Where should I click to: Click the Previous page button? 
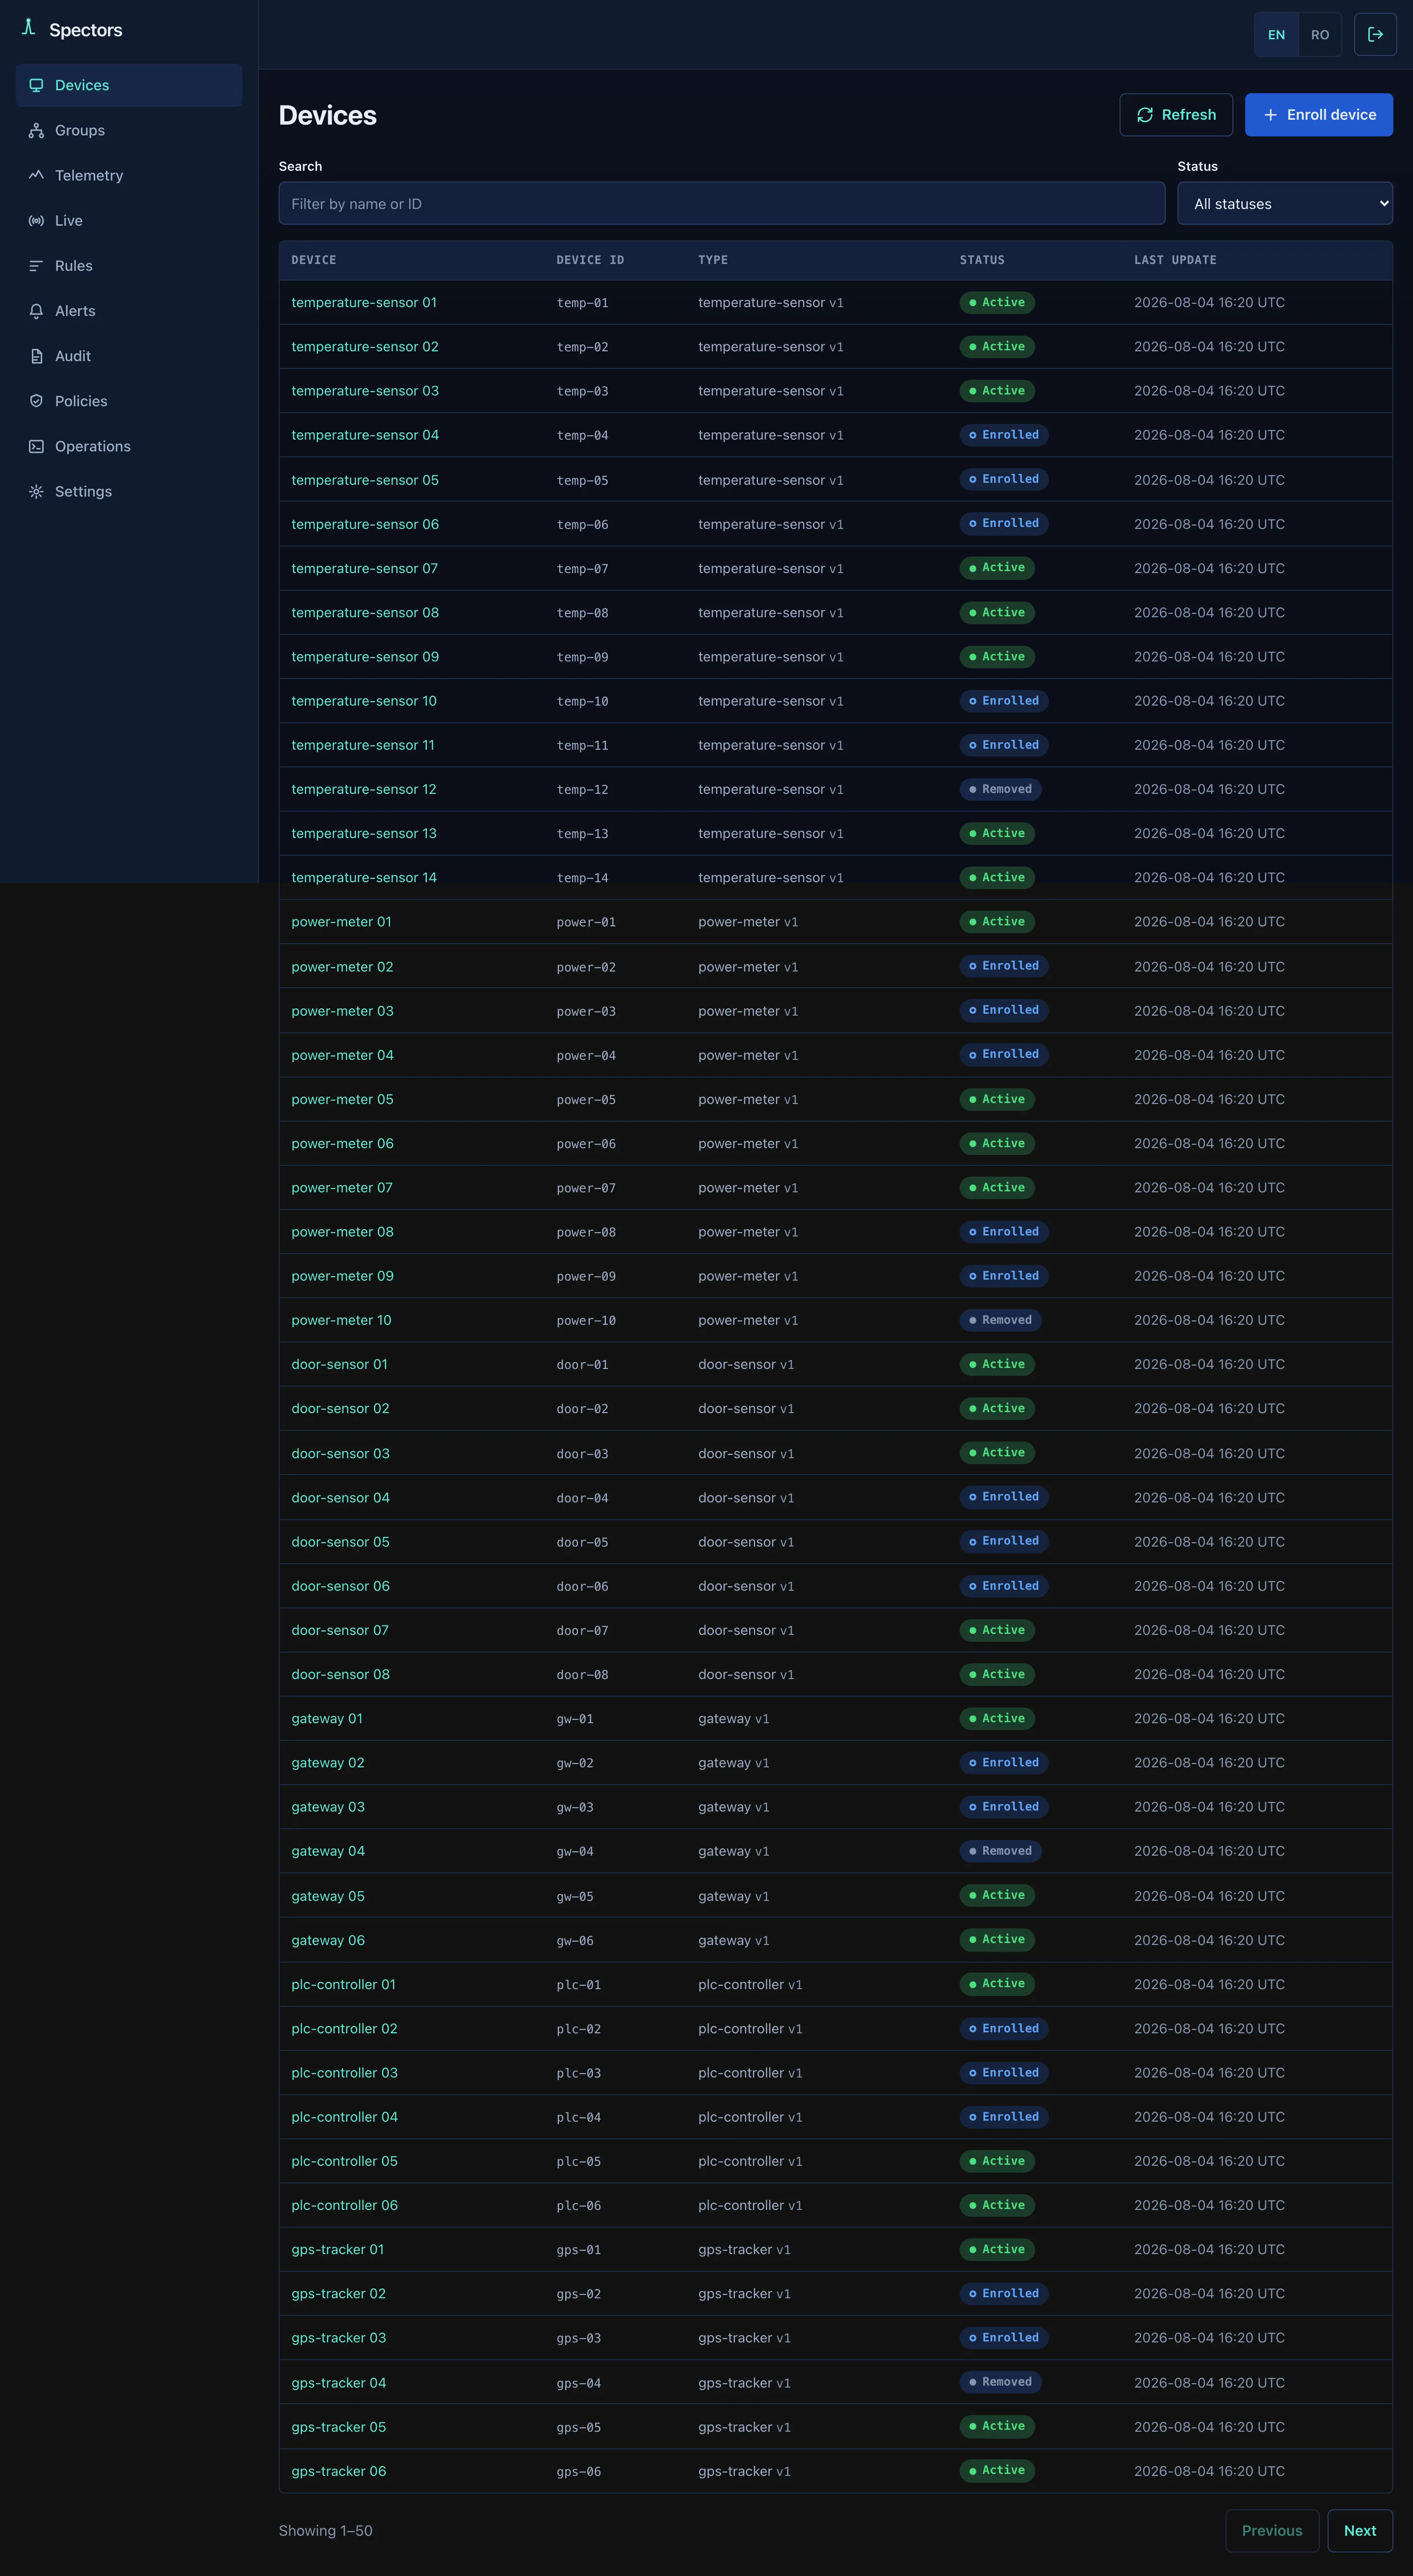[1272, 2530]
